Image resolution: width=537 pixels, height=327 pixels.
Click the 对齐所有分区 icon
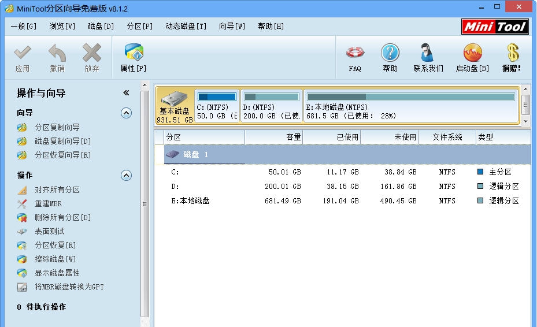coord(22,189)
